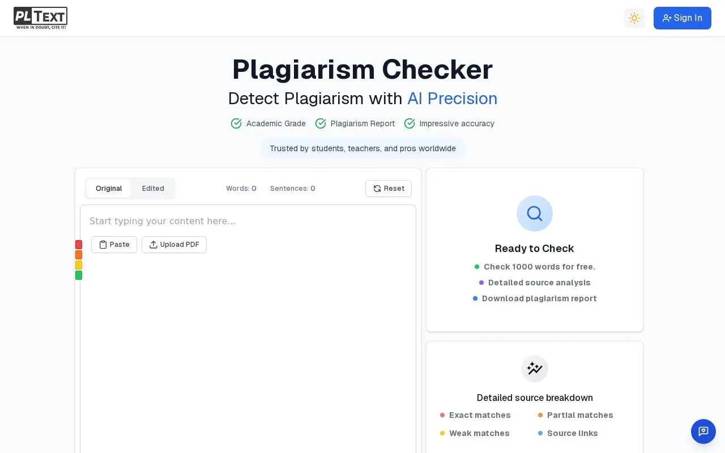Viewport: 725px width, 453px height.
Task: Click the Sign In button
Action: [x=683, y=18]
